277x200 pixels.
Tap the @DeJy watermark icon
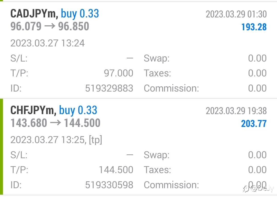[246, 189]
